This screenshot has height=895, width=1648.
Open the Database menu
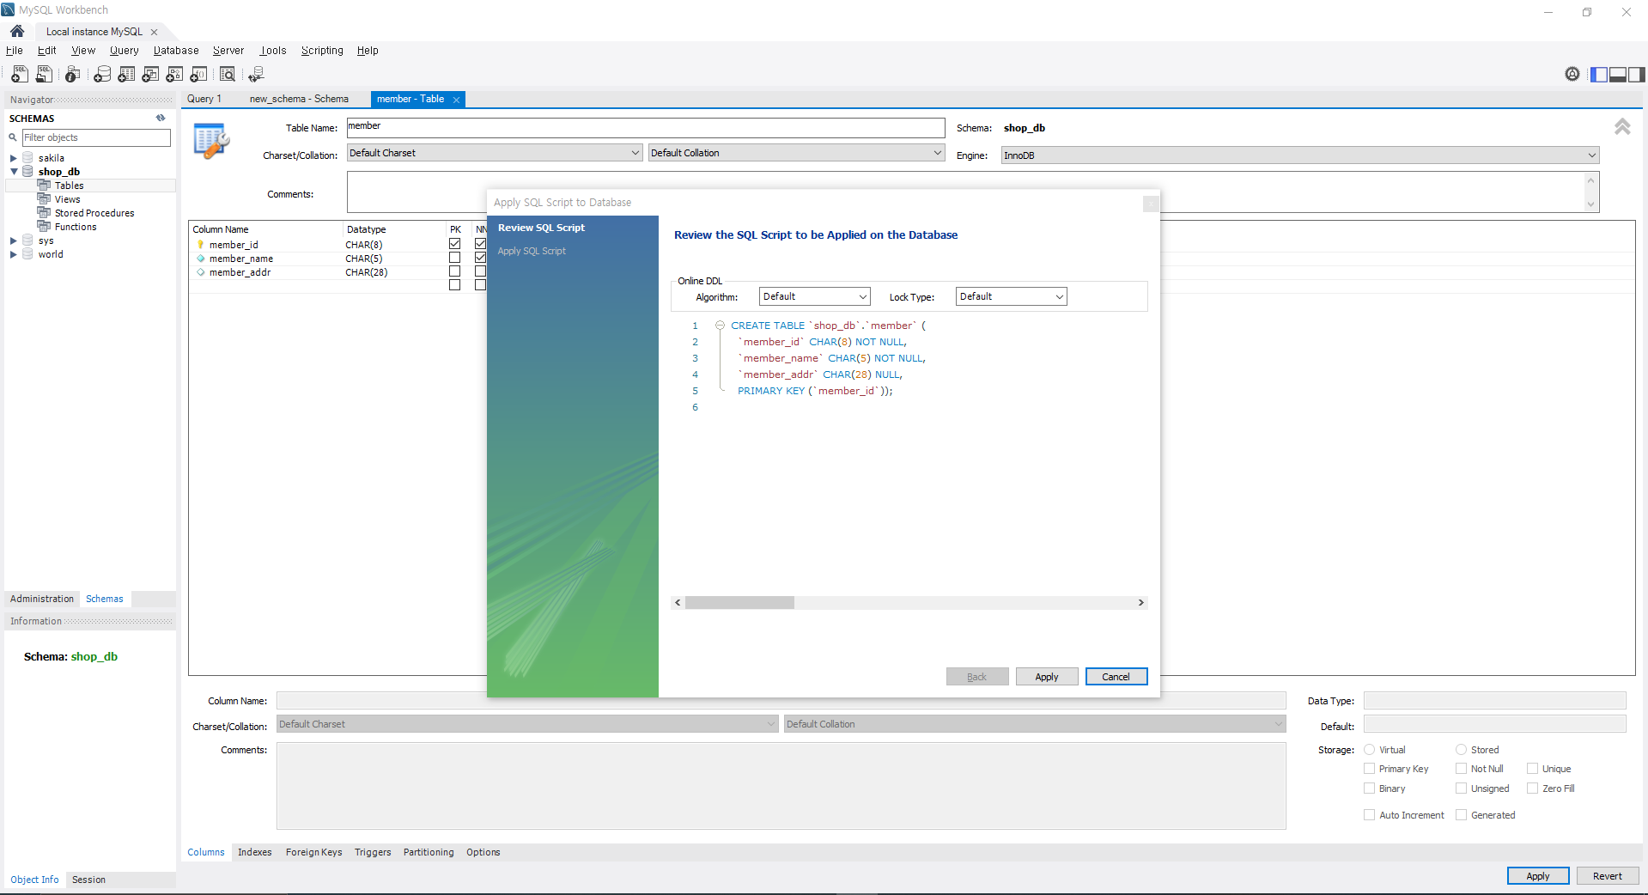click(x=176, y=51)
